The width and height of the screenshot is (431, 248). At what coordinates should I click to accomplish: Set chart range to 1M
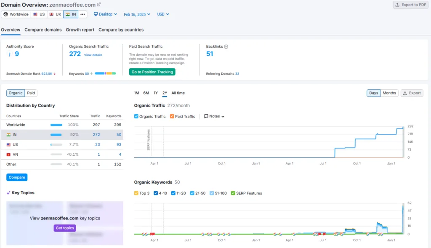(137, 93)
